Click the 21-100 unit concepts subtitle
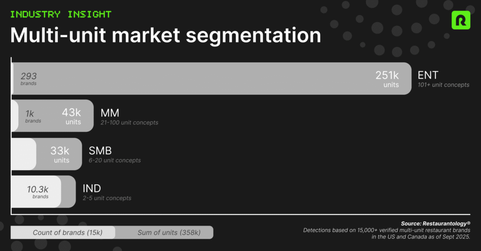Image resolution: width=481 pixels, height=251 pixels. click(129, 123)
